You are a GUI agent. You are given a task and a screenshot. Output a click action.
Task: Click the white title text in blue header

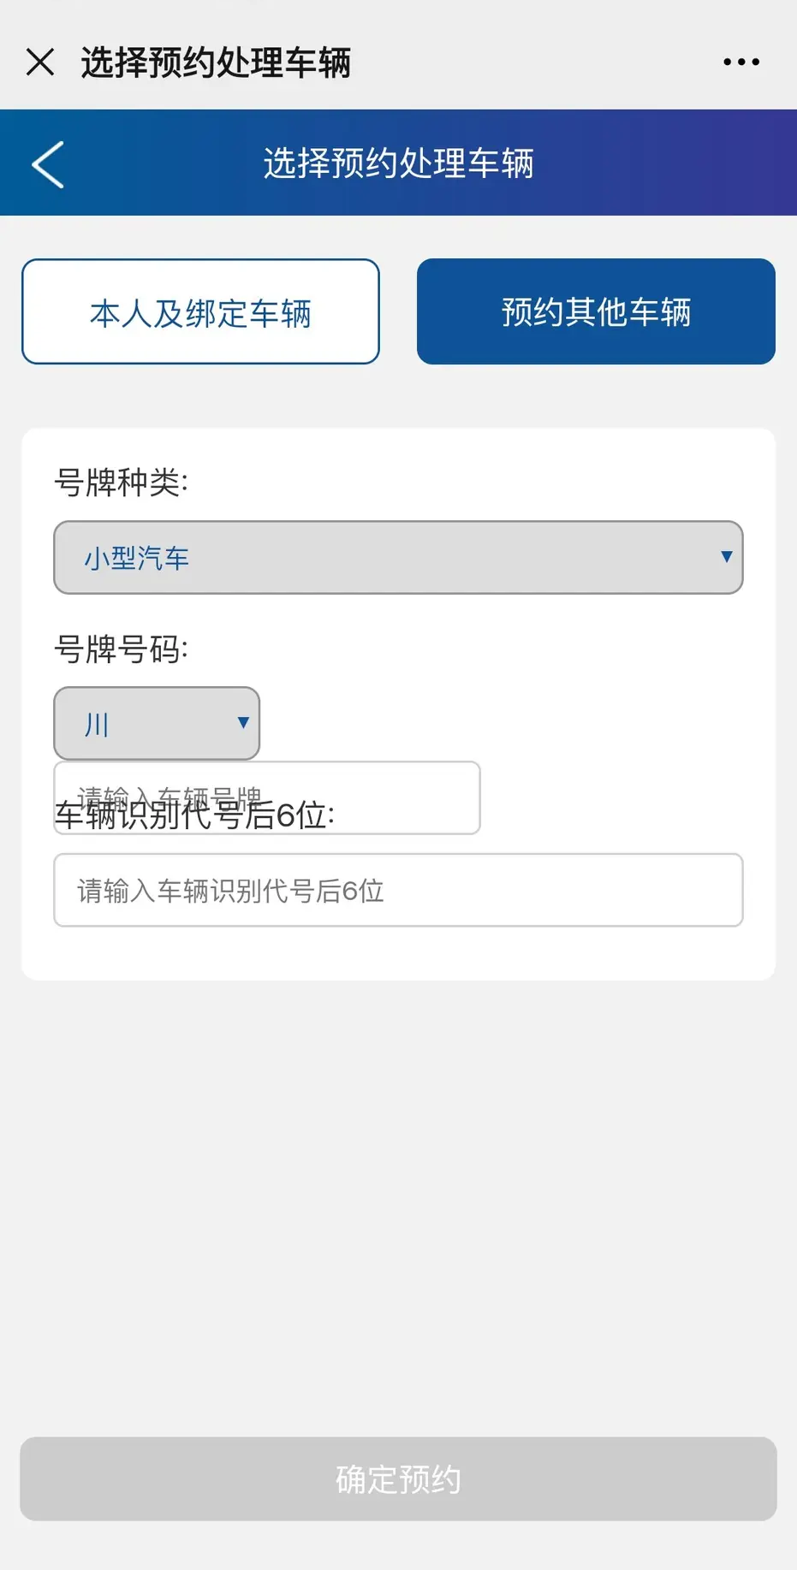tap(398, 163)
